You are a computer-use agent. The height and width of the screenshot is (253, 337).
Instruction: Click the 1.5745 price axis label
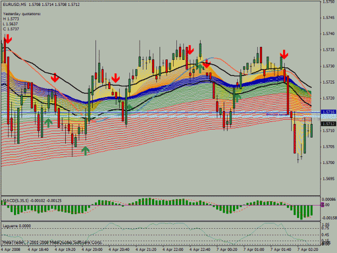click(x=328, y=18)
